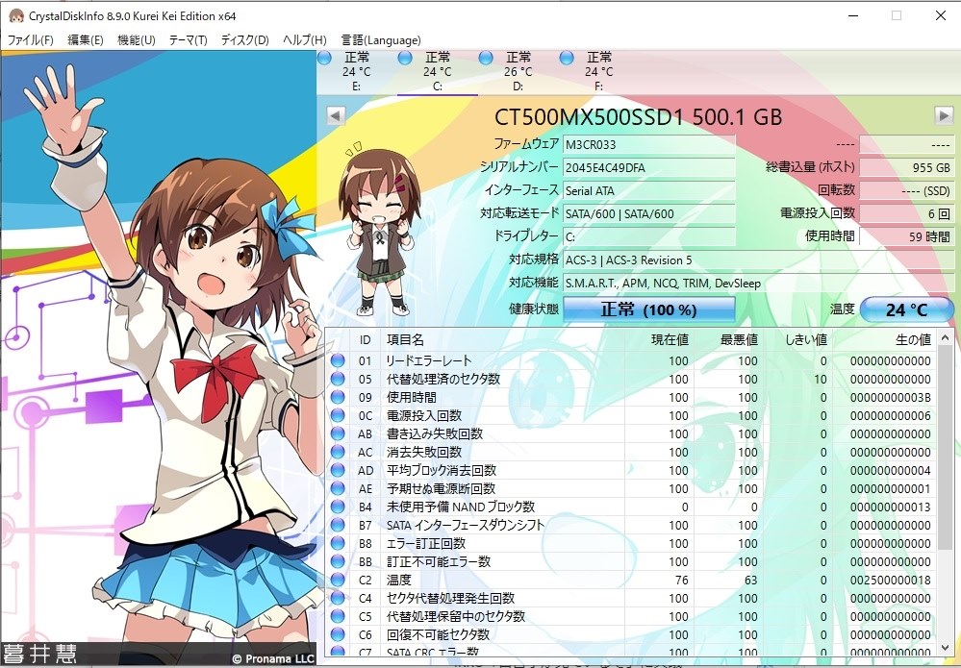Click the serial number field 2045E4C49DFA

pos(649,168)
